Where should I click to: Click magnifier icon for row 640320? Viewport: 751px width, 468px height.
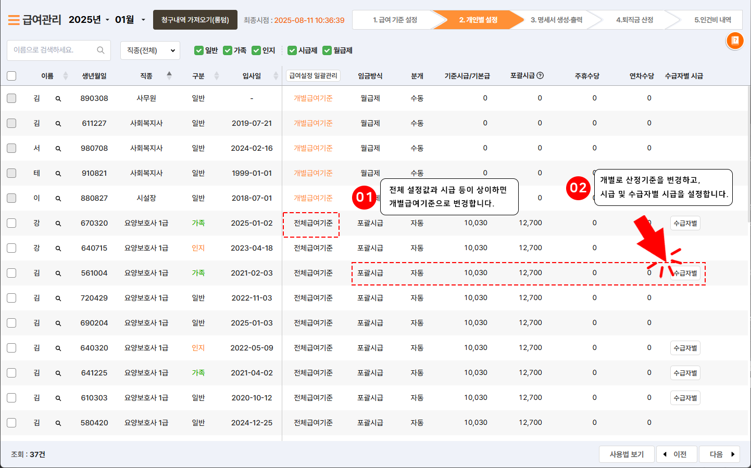[x=58, y=348]
